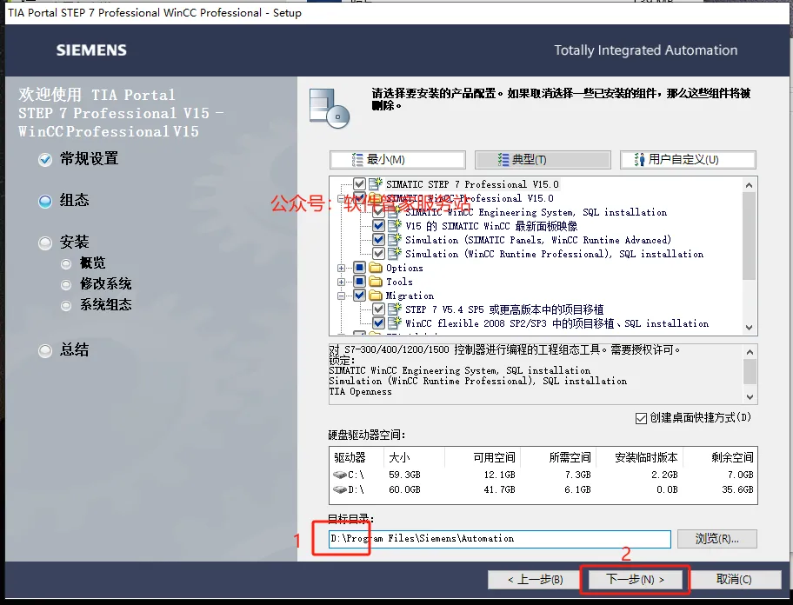Toggle Simulation (SIMATIC Panels, WinCC Runtime Advanced) checkbox

[378, 240]
